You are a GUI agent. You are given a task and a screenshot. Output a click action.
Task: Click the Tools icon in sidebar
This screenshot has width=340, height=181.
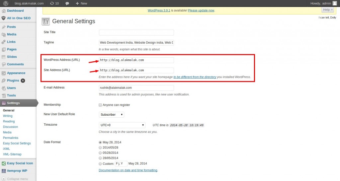click(4, 95)
